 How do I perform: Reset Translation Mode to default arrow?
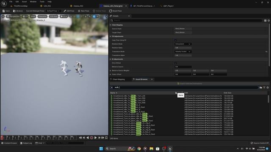tap(266, 52)
